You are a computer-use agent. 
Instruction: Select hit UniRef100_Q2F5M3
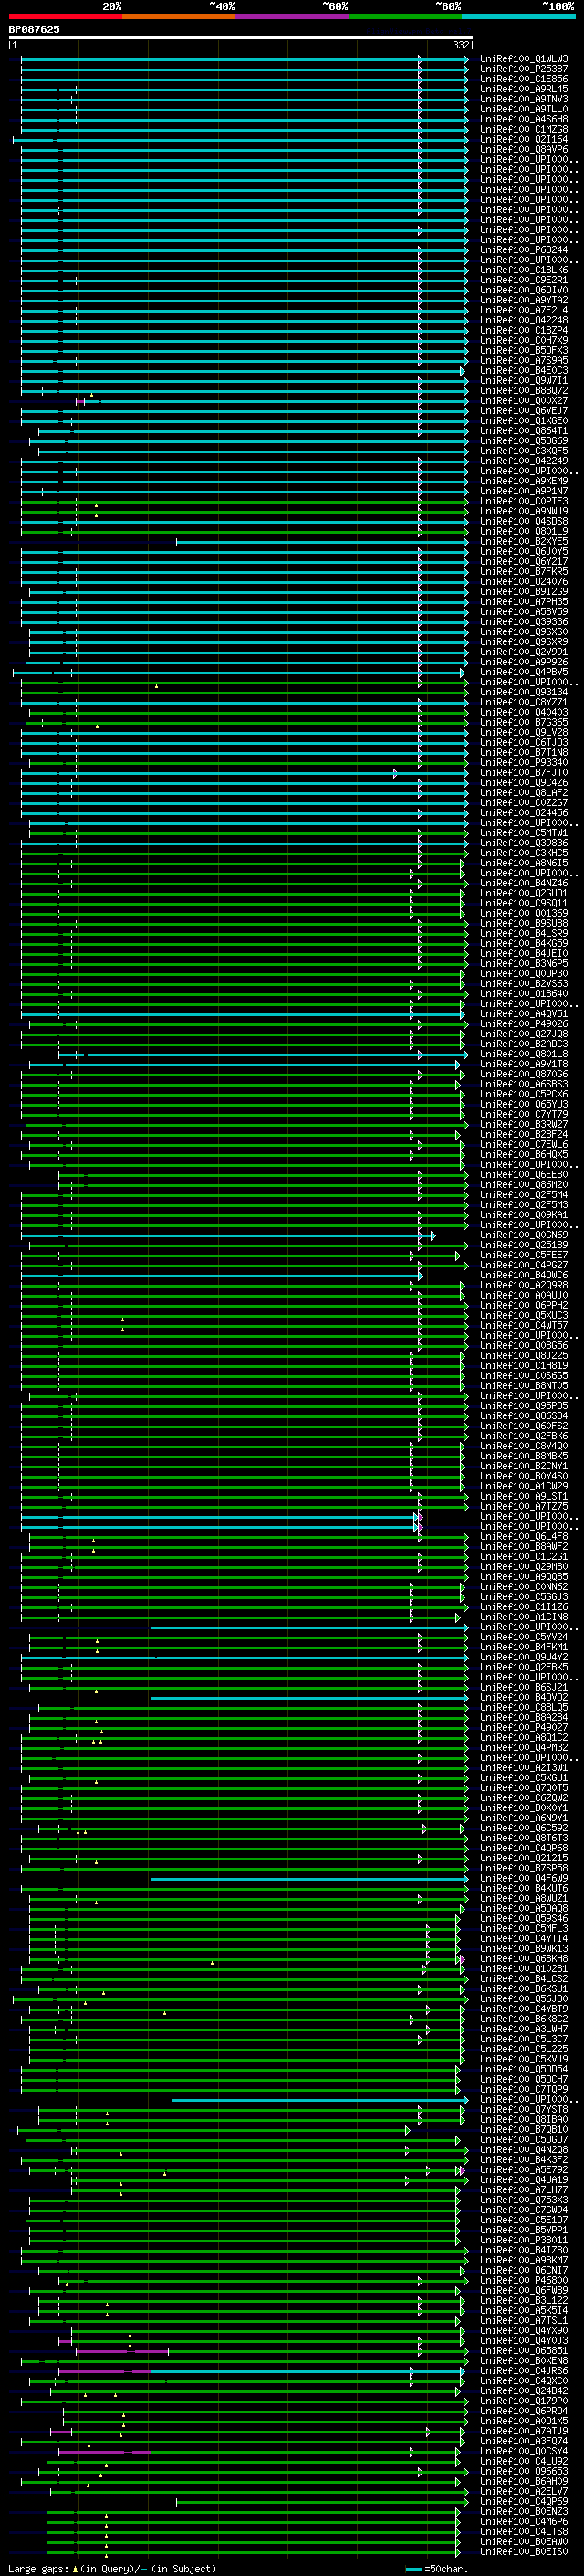coord(524,1205)
